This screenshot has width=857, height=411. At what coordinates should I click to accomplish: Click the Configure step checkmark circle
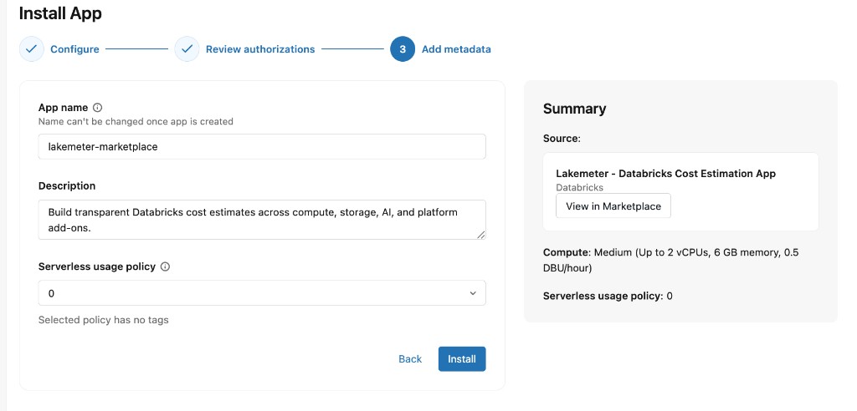[x=32, y=49]
